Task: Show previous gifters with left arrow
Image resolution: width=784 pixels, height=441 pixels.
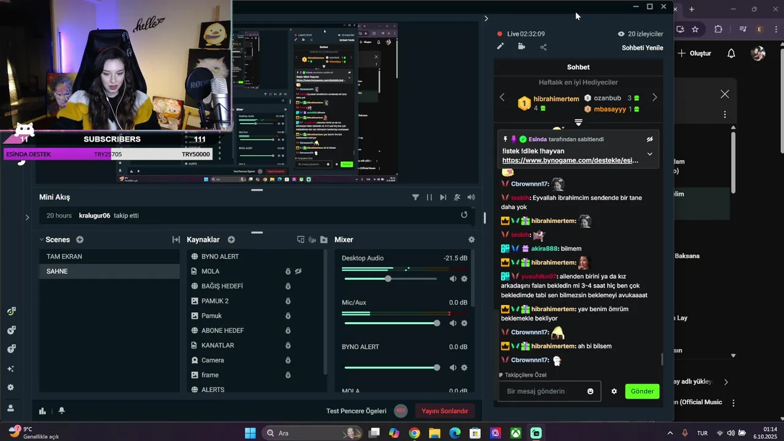Action: tap(502, 97)
